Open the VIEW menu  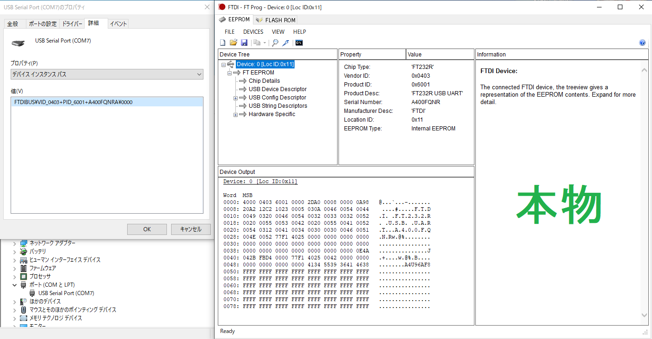pos(278,32)
